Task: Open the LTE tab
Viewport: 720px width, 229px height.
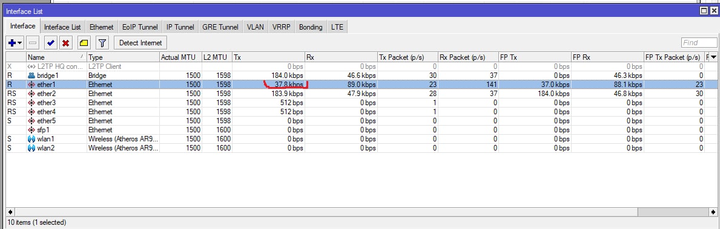Action: (337, 27)
